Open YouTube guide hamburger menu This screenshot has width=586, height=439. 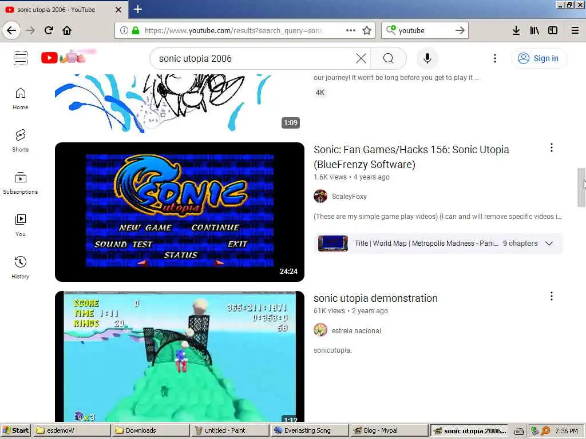pyautogui.click(x=21, y=58)
